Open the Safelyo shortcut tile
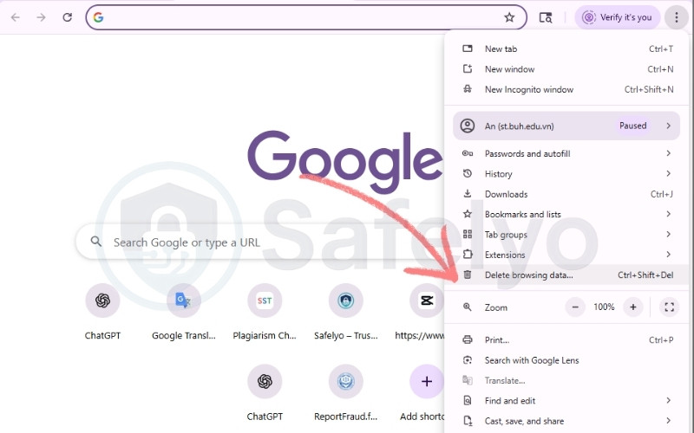The width and height of the screenshot is (694, 433). [x=345, y=301]
